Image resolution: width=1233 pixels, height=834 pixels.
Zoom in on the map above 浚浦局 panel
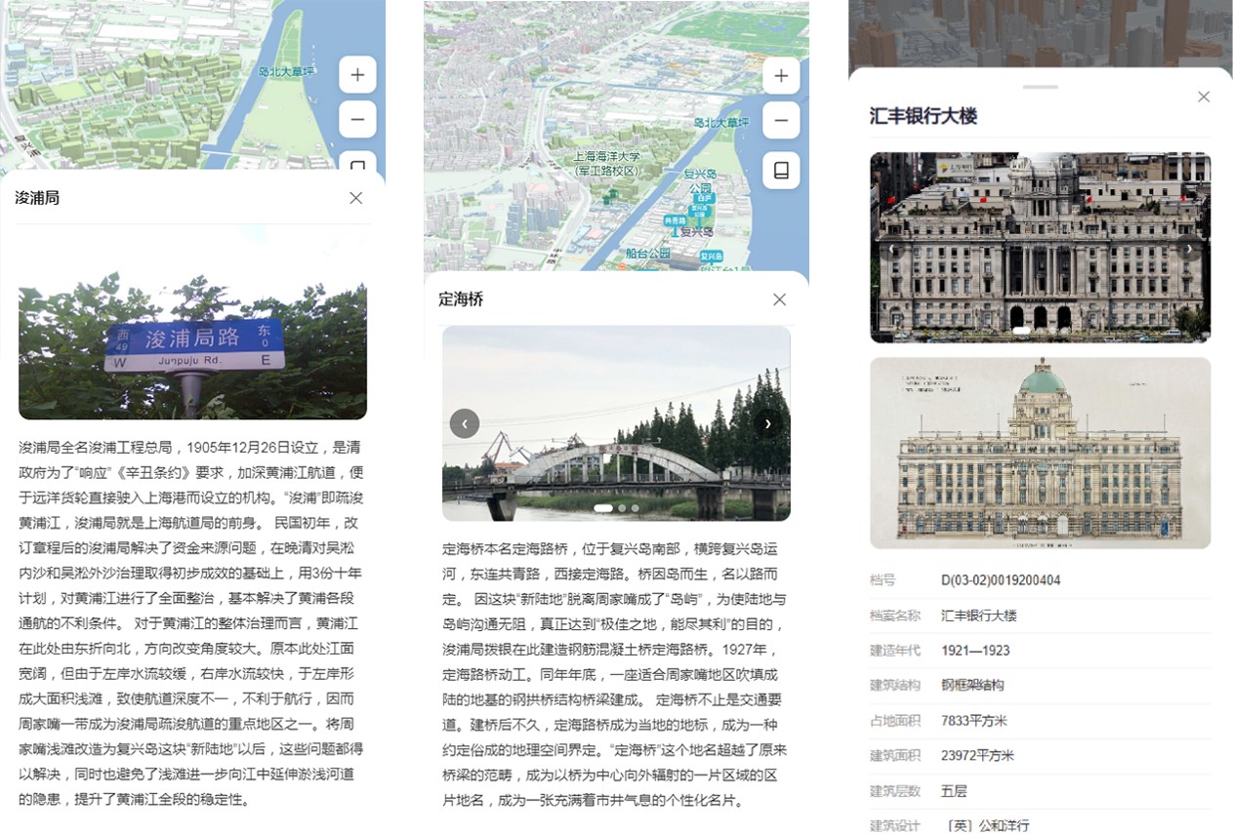click(357, 75)
